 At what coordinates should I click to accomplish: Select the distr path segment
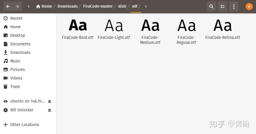(x=122, y=6)
